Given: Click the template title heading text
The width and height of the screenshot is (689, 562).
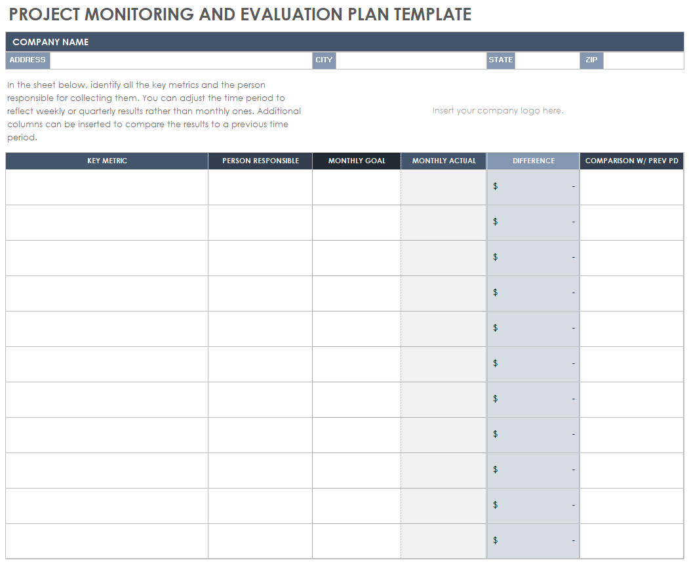Looking at the screenshot, I should pyautogui.click(x=240, y=14).
